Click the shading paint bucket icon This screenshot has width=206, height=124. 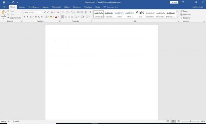click(82, 17)
